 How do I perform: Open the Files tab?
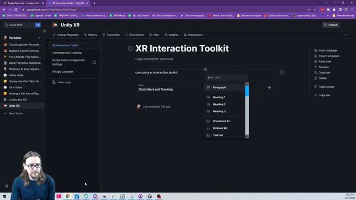154,35
